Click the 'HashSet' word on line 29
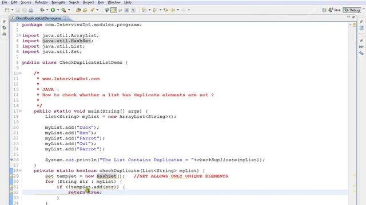 tap(106, 176)
